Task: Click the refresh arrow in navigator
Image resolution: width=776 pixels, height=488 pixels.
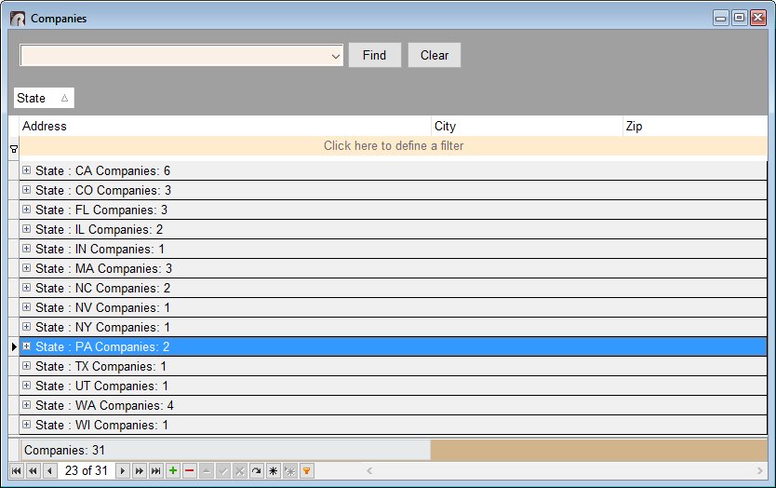Action: [256, 471]
